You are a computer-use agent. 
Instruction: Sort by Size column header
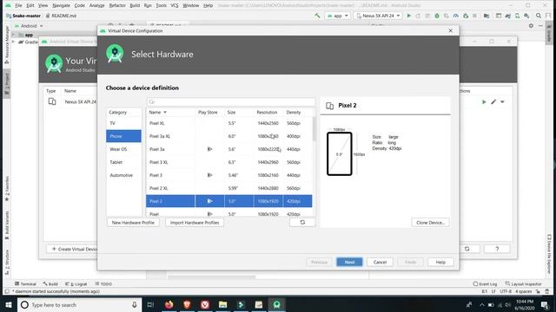[x=239, y=112]
